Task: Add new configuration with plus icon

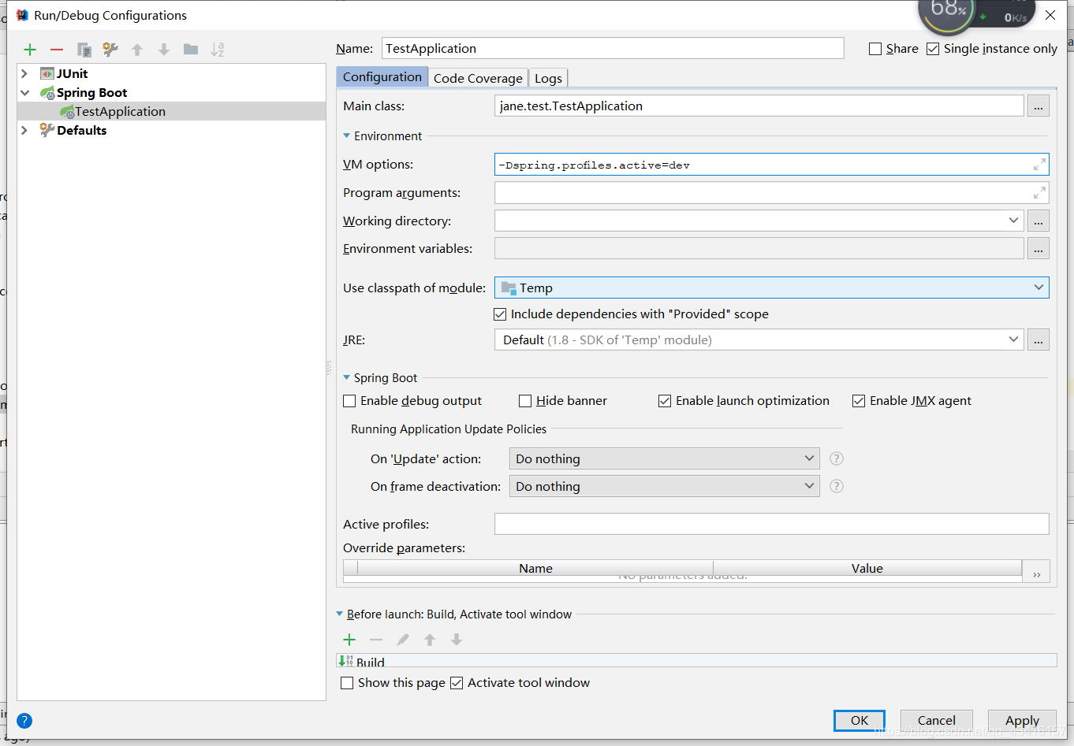Action: [30, 50]
